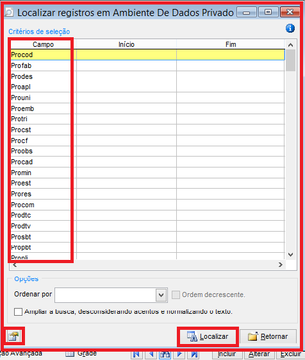Open the Ordenar por dropdown

coord(161,295)
